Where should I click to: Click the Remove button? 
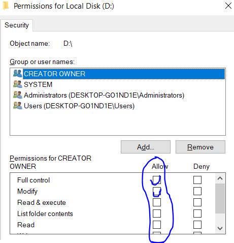pyautogui.click(x=200, y=147)
